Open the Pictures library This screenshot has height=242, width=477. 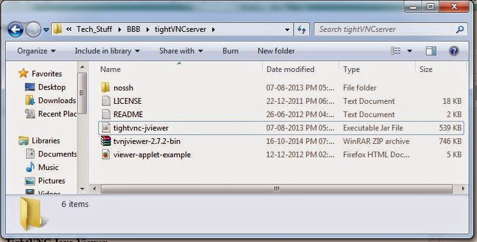52,181
